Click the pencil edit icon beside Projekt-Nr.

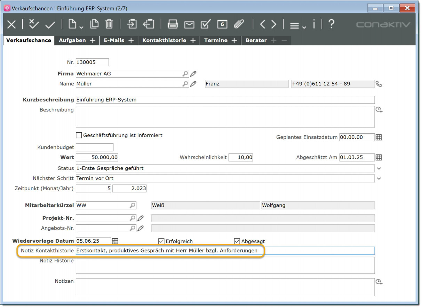140,218
